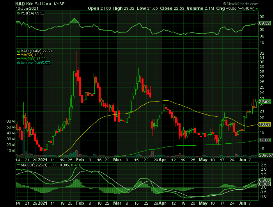
Task: Click the MA(50) 19.08 legend entry
Action: (32, 55)
